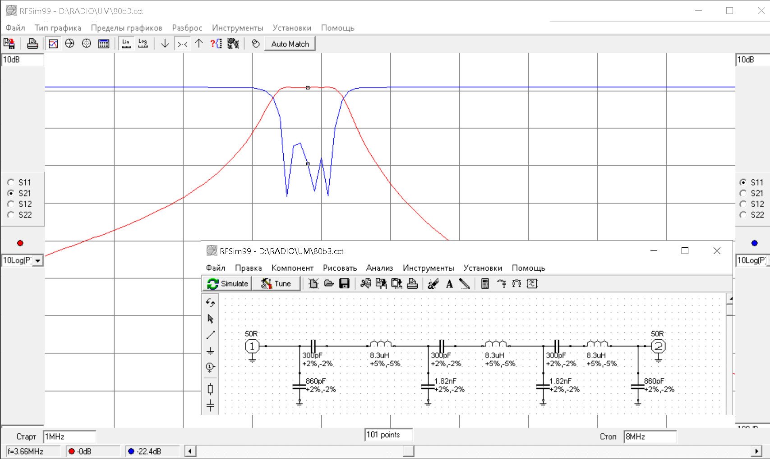Select the Smith chart display icon
Image resolution: width=770 pixels, height=459 pixels.
tap(69, 44)
